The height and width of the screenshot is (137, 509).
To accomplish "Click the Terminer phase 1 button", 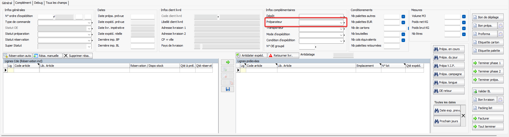I will (x=487, y=63).
